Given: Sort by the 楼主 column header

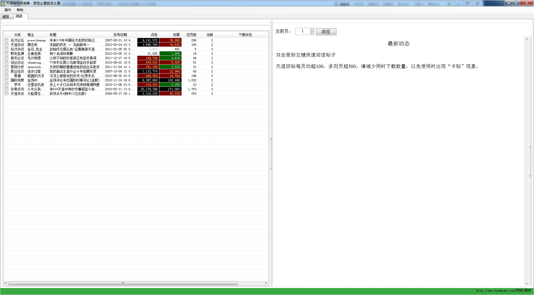Looking at the screenshot, I should coord(37,35).
